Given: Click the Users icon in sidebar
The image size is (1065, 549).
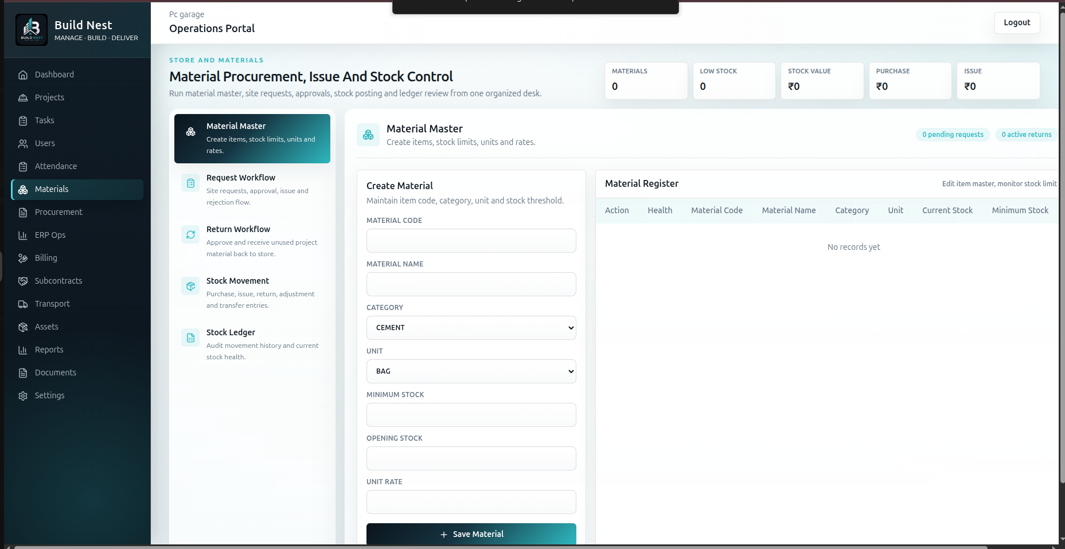Looking at the screenshot, I should point(23,143).
